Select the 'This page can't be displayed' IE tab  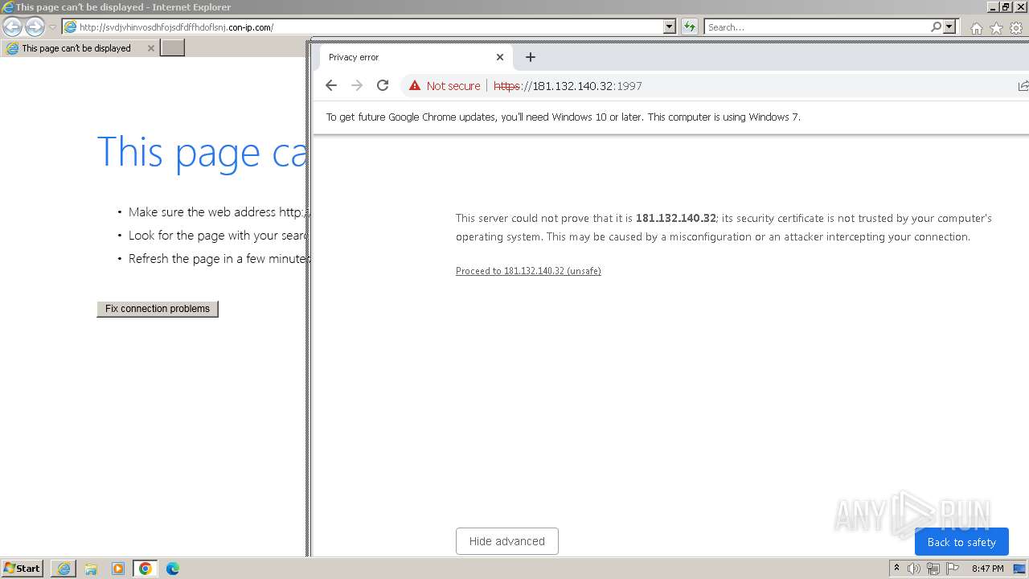(x=79, y=48)
